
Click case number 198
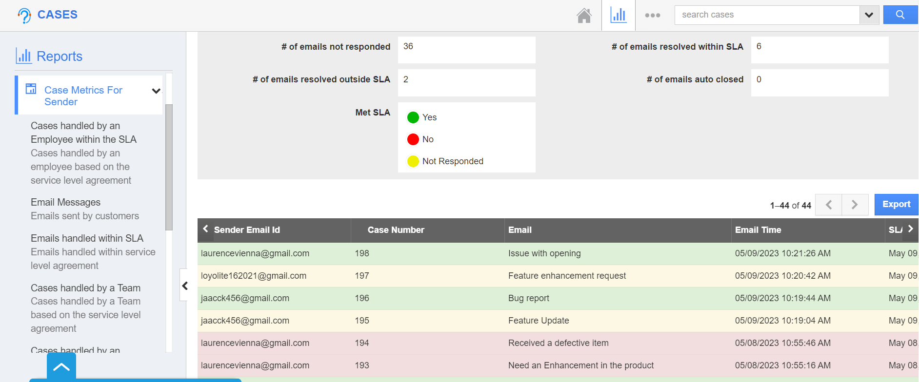(x=362, y=253)
